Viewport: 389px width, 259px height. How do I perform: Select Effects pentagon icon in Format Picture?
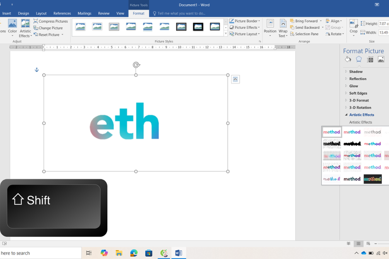point(359,59)
